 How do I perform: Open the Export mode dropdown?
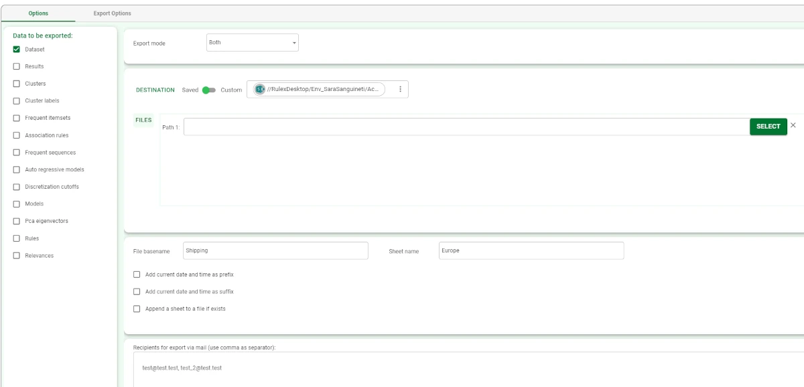(253, 43)
